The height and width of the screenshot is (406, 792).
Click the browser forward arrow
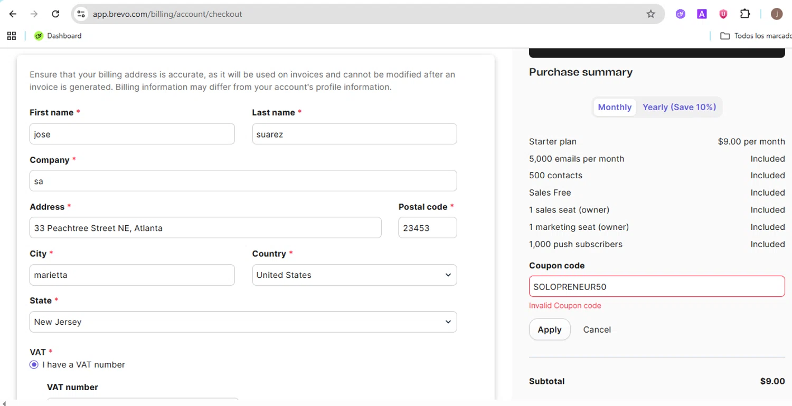coord(34,14)
